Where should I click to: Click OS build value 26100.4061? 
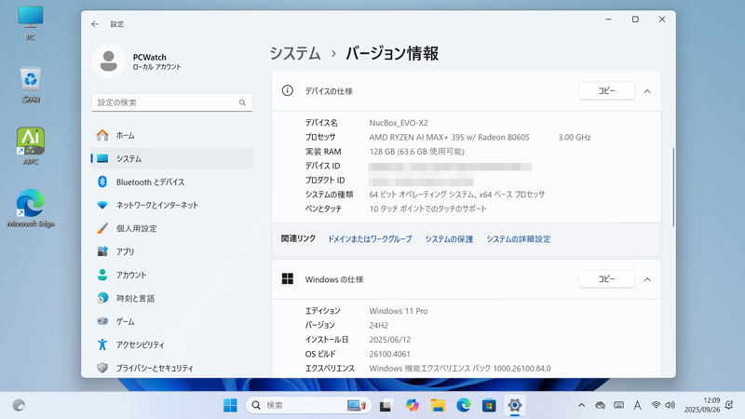click(x=389, y=354)
